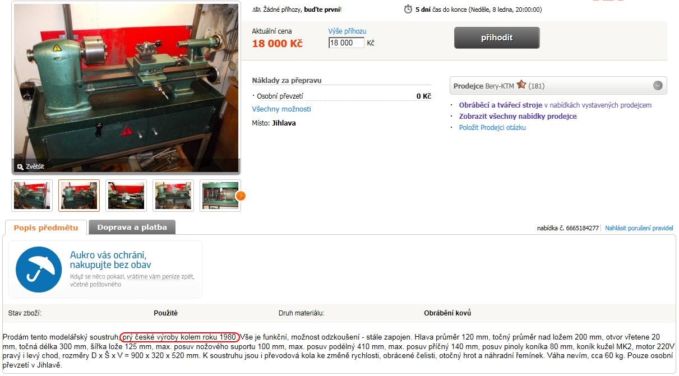Screen dimensions: 679x376
Task: Select the Popis předmětu tab
Action: (x=46, y=228)
